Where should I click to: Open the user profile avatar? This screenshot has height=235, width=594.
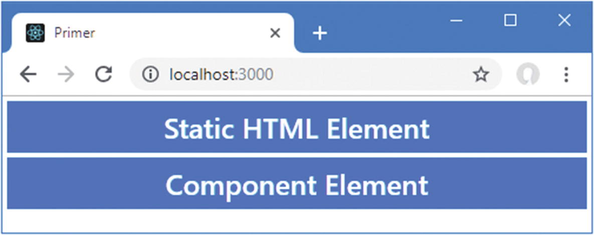pos(528,74)
